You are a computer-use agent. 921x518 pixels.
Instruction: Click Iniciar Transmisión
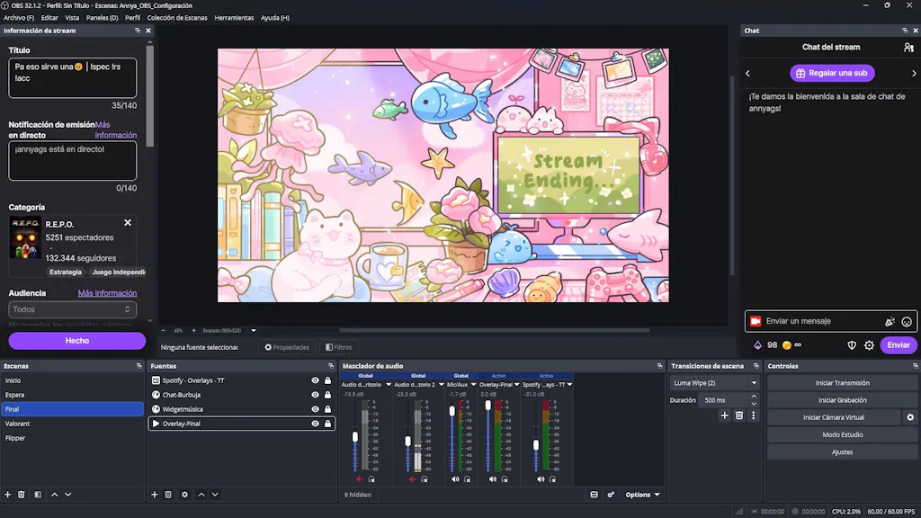pyautogui.click(x=842, y=383)
